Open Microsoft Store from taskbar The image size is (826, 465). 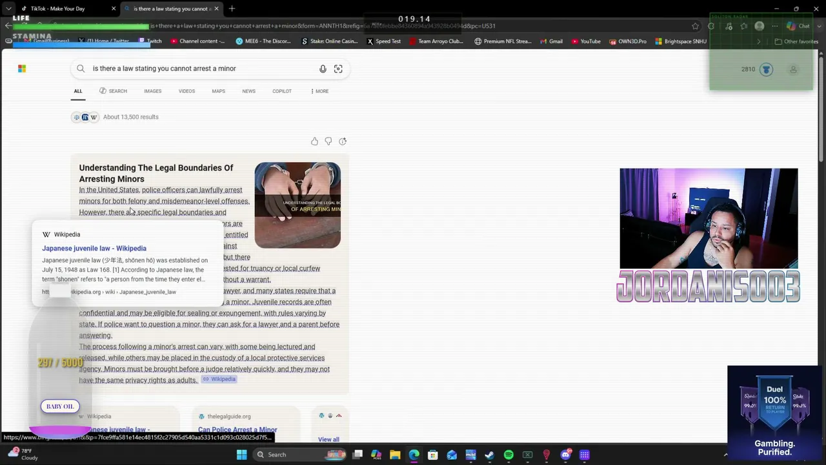tap(433, 455)
